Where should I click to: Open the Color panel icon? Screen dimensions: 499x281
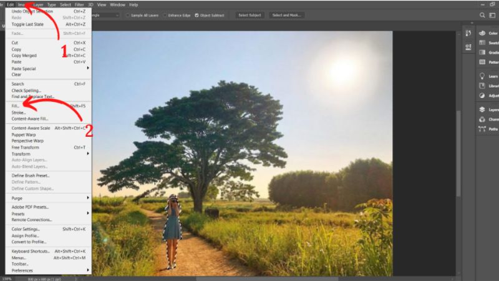point(482,33)
